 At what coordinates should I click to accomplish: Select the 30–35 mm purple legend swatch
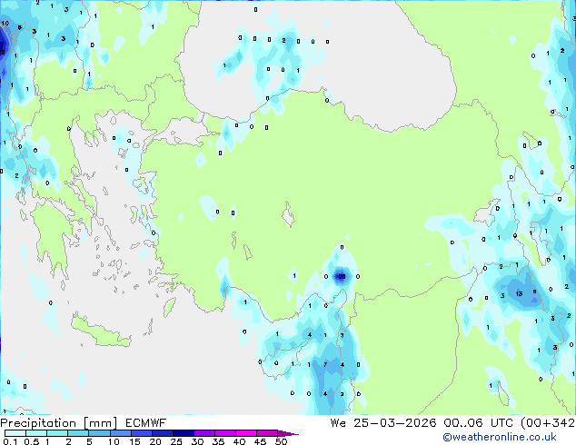pyautogui.click(x=204, y=433)
